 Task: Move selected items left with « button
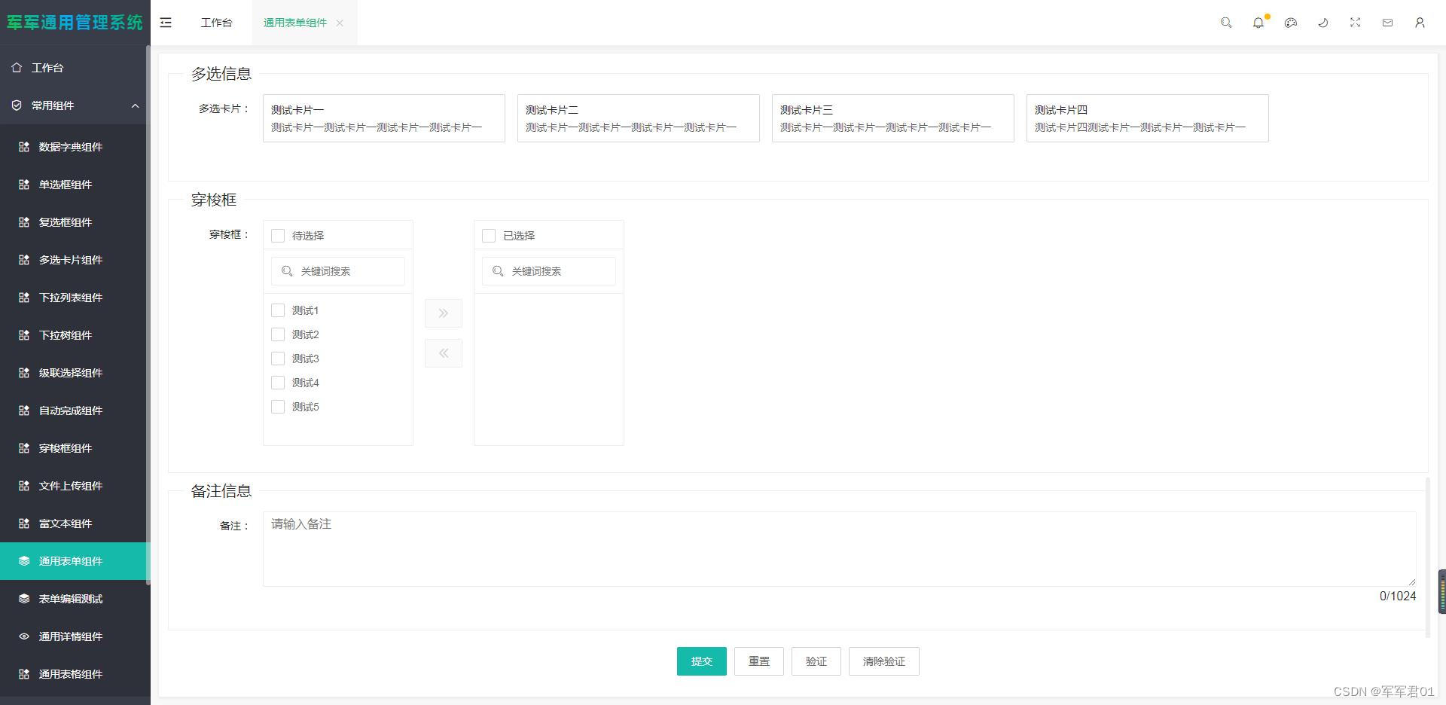tap(444, 353)
